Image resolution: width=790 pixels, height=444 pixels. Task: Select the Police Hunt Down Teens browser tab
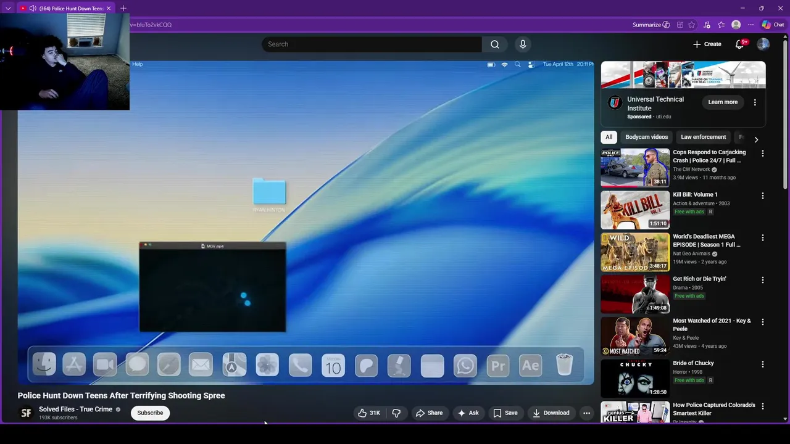(x=66, y=8)
